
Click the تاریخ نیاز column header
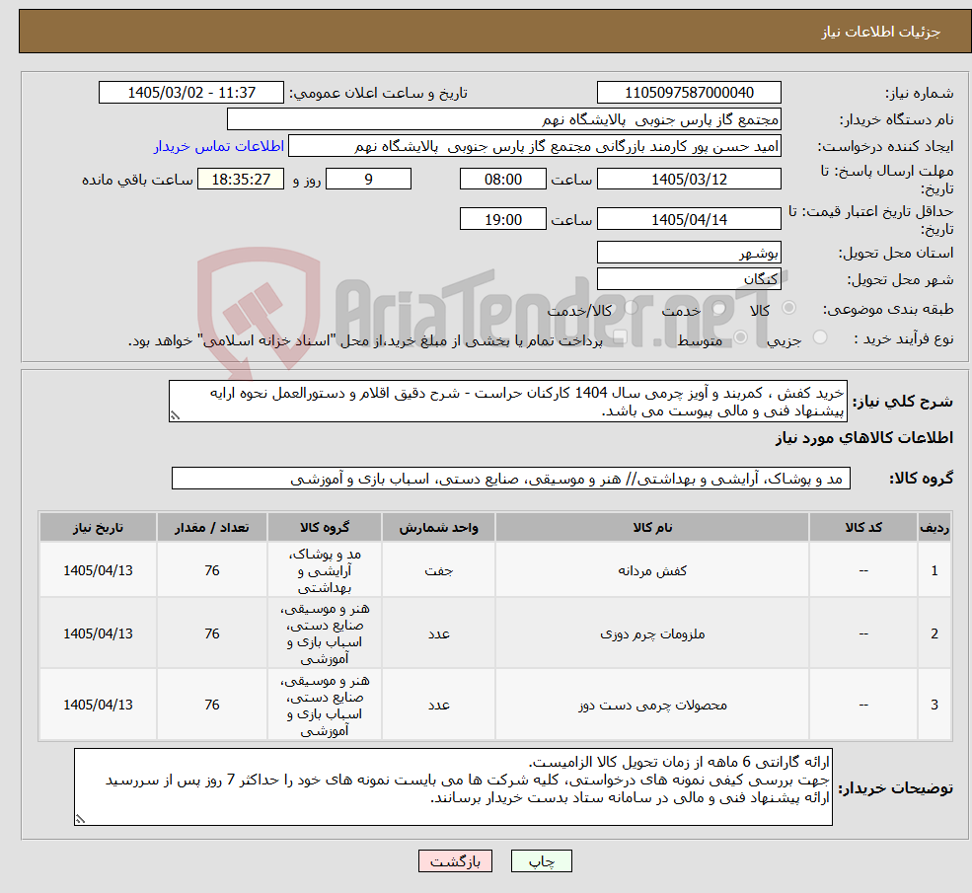click(x=98, y=527)
